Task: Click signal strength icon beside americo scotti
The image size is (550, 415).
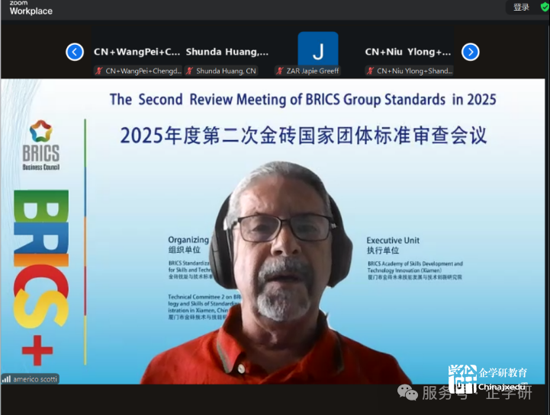Action: [7, 378]
